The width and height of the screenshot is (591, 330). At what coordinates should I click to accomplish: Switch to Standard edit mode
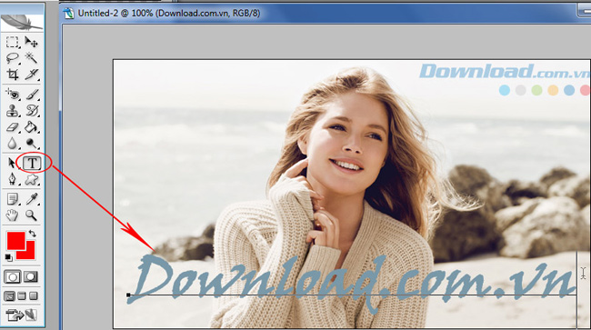click(x=12, y=277)
